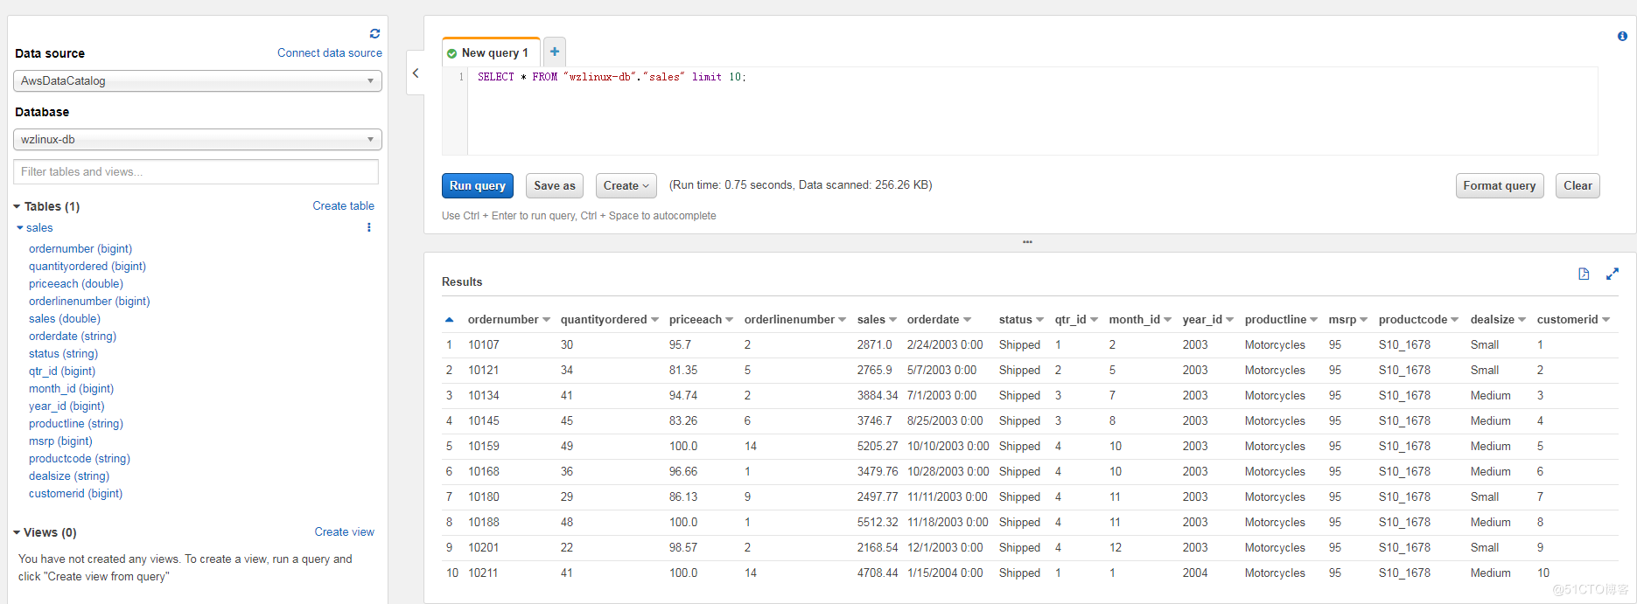This screenshot has width=1637, height=604.
Task: Click inside the SQL query editor
Action: coord(1032,111)
